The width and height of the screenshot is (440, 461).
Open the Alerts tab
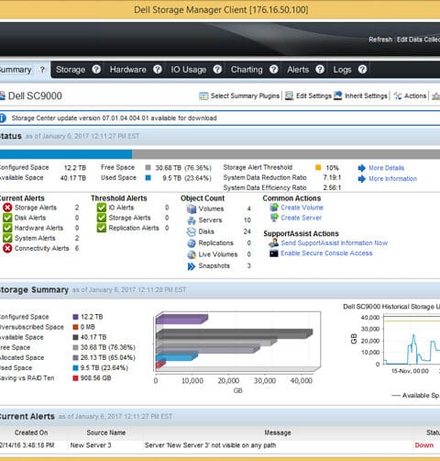pyautogui.click(x=298, y=70)
